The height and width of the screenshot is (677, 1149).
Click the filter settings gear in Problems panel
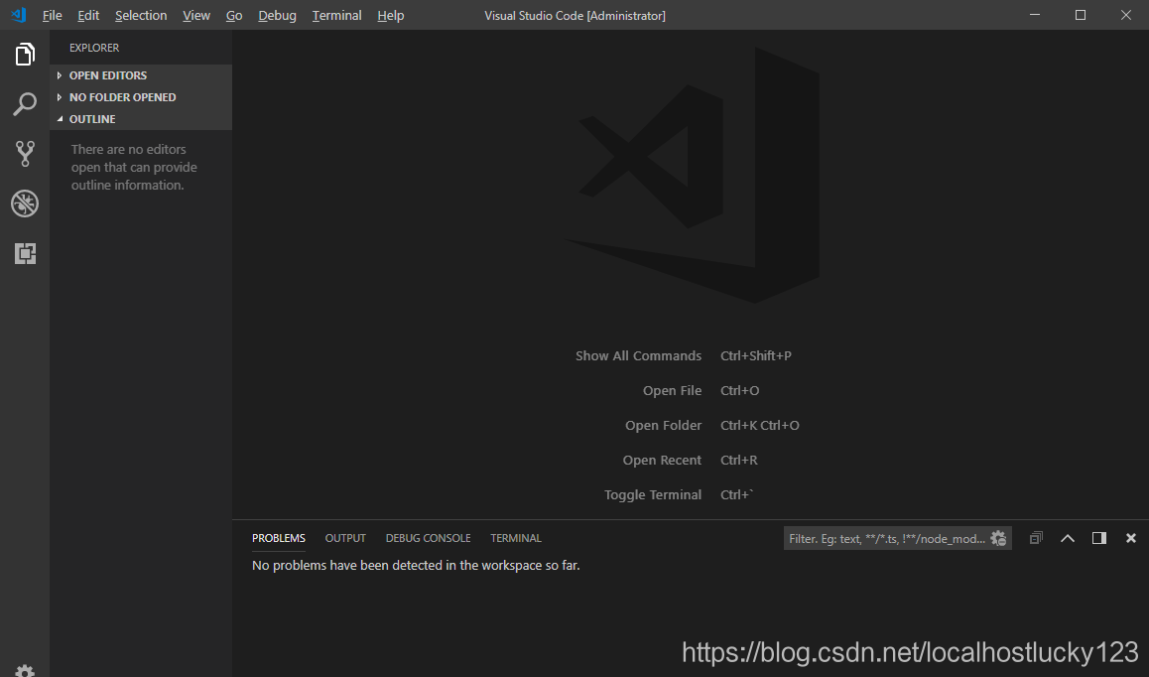(x=998, y=538)
